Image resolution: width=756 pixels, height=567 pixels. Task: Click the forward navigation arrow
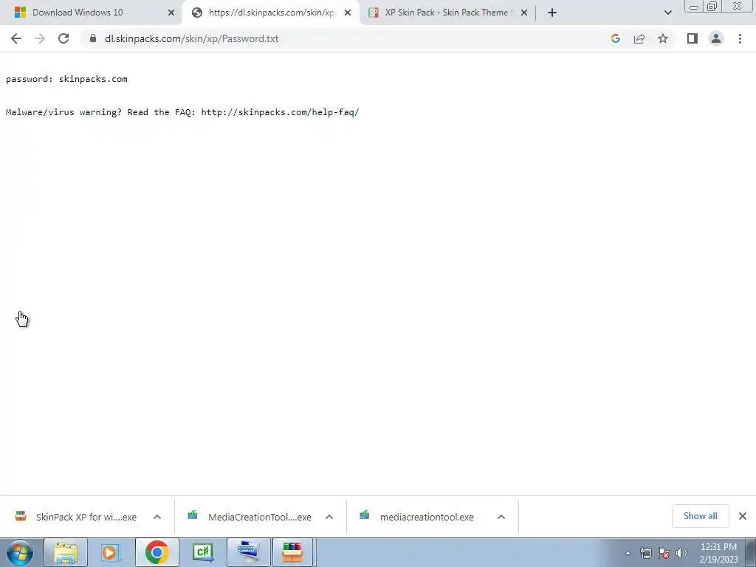pyautogui.click(x=40, y=38)
